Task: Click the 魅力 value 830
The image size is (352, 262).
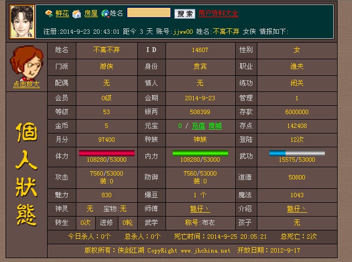Action: coord(106,195)
